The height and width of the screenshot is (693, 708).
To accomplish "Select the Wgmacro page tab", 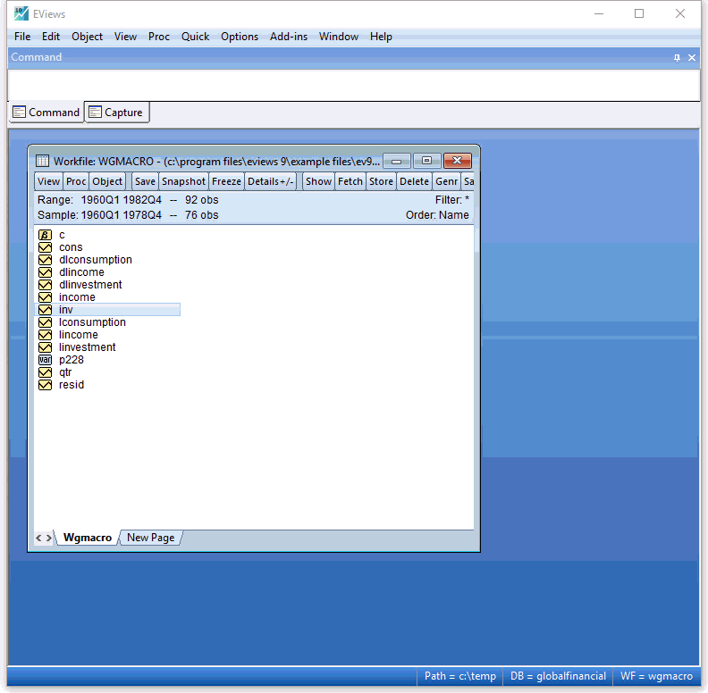I will point(87,538).
